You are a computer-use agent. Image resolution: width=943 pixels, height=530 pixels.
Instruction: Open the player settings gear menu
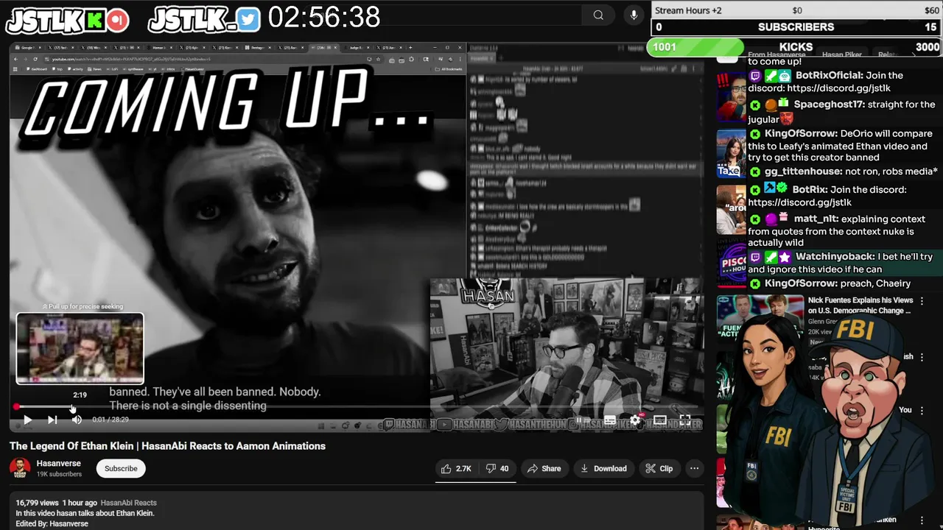tap(635, 420)
